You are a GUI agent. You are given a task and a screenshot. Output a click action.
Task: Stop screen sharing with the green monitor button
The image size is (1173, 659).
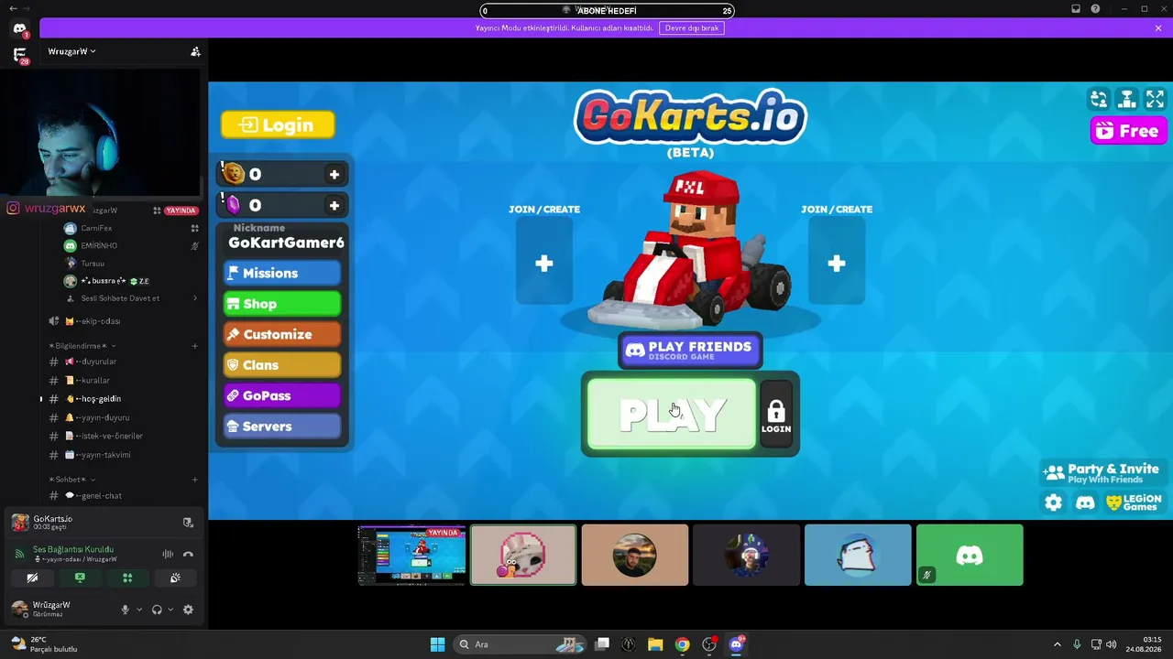80,578
